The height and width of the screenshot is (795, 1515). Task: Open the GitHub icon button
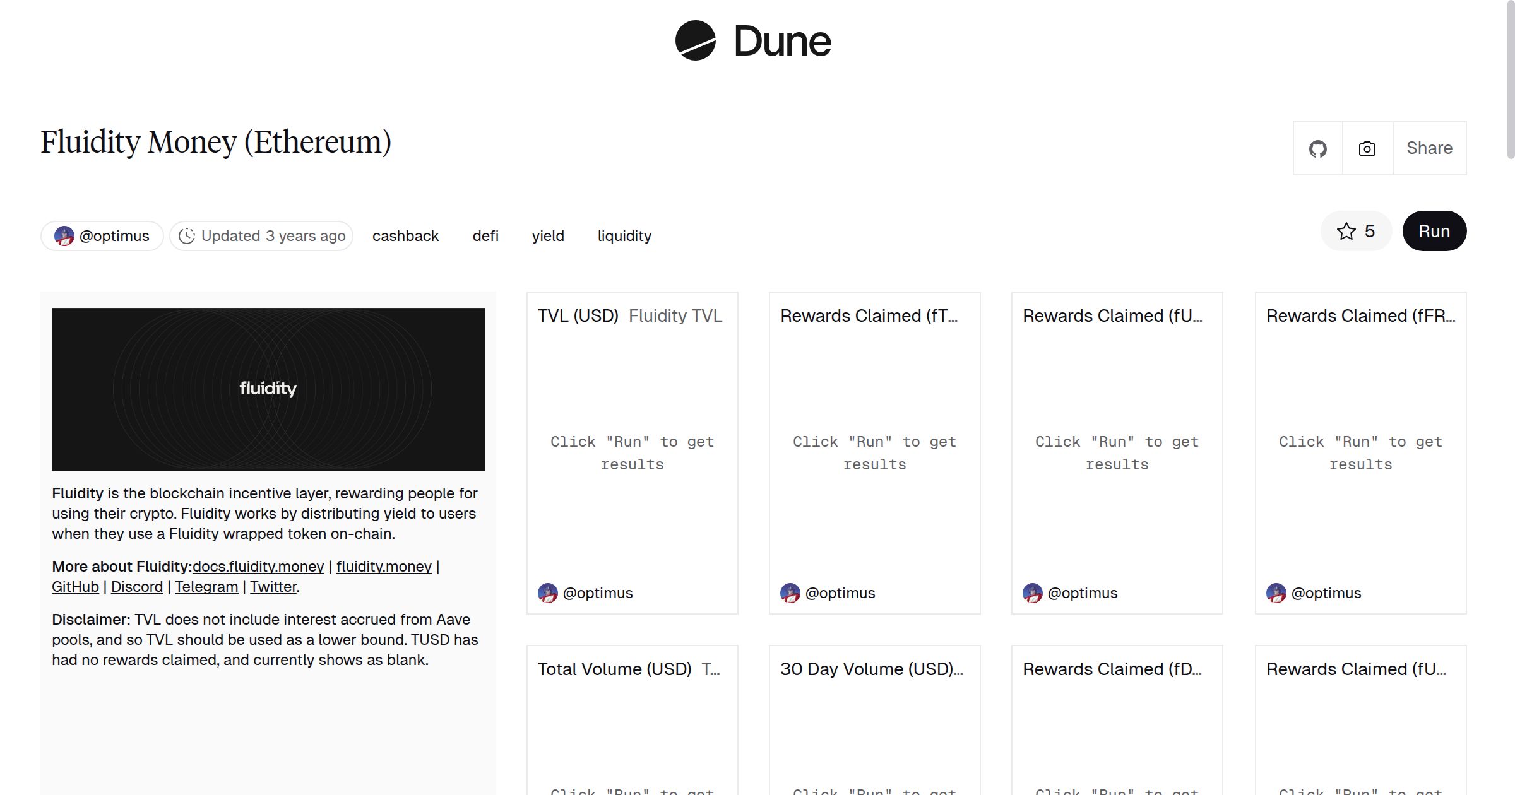tap(1317, 149)
